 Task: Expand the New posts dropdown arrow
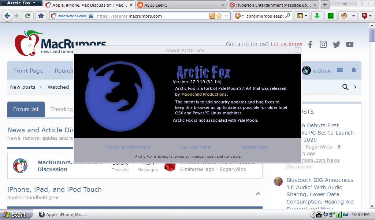pos(41,87)
